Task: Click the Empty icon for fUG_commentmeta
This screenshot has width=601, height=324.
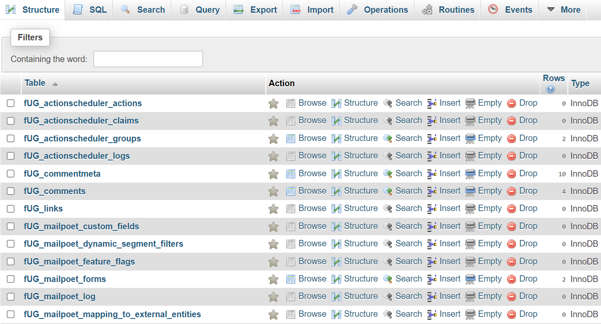Action: tap(470, 173)
